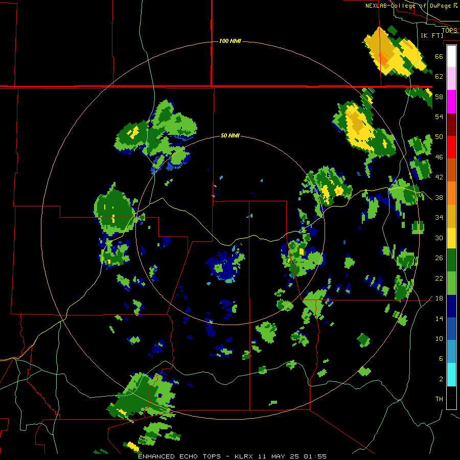Pick the gold legend swatch
Screen dimensions: 460x460
coord(451,216)
